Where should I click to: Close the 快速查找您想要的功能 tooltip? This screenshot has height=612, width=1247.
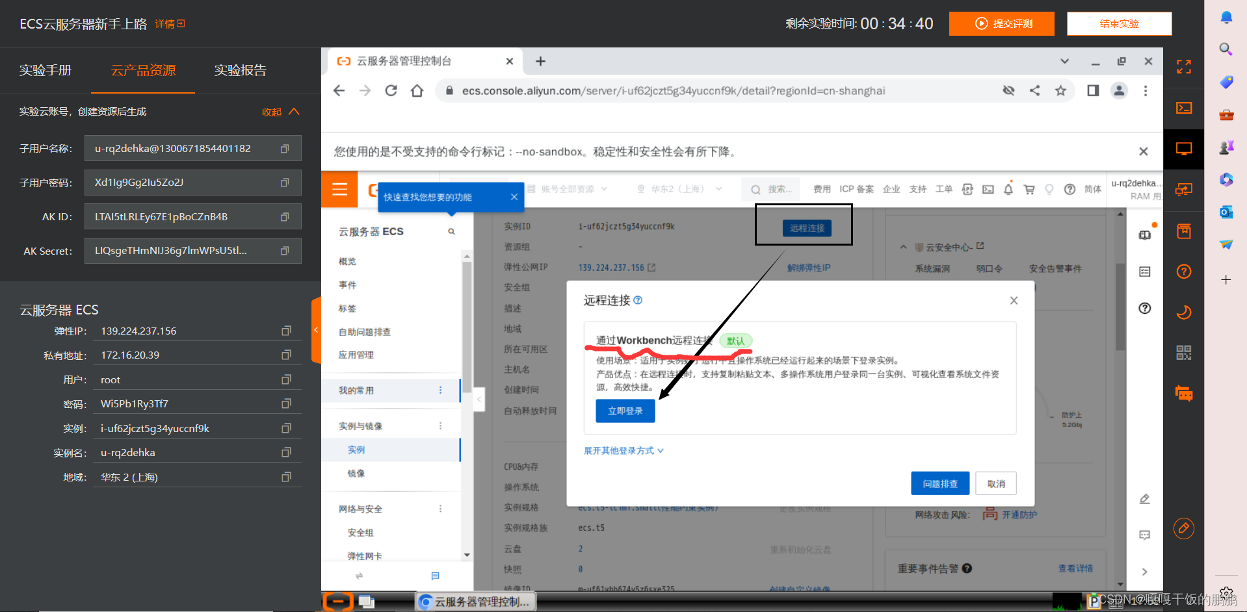coord(514,197)
